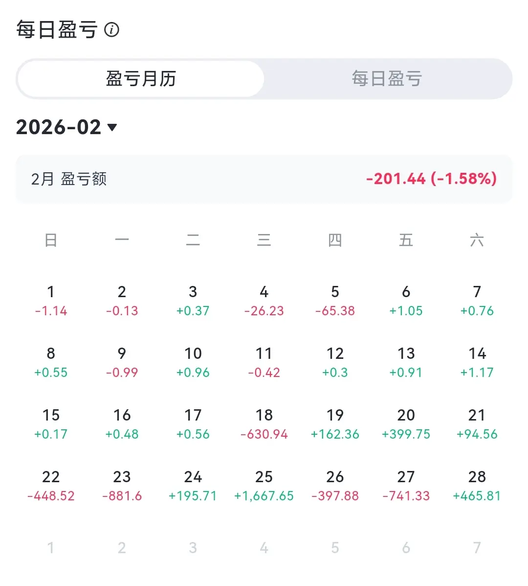Viewport: 528px width, 586px height.
Task: Tap day 5 showing -65.38
Action: [335, 301]
